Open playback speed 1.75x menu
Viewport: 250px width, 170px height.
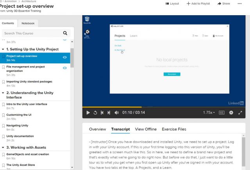click(209, 113)
